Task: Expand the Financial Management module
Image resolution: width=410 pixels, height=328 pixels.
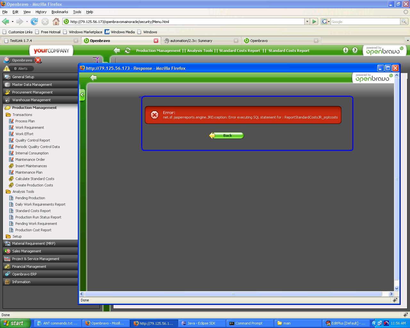Action: pyautogui.click(x=29, y=266)
